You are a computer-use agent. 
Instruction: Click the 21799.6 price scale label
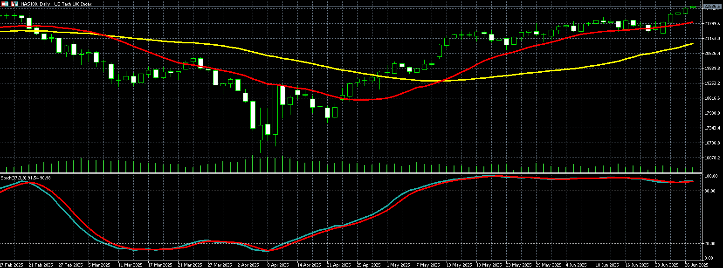pos(712,24)
